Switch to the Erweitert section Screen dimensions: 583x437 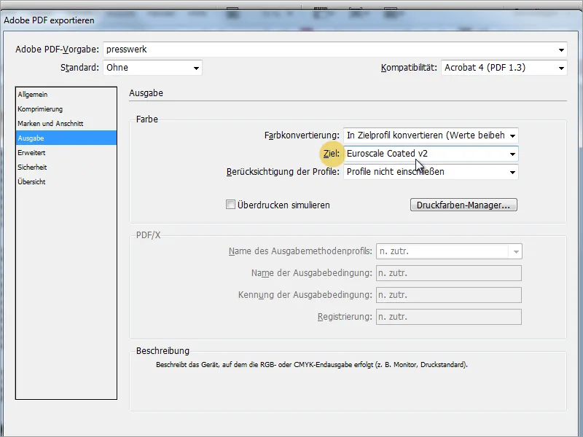tap(66, 152)
